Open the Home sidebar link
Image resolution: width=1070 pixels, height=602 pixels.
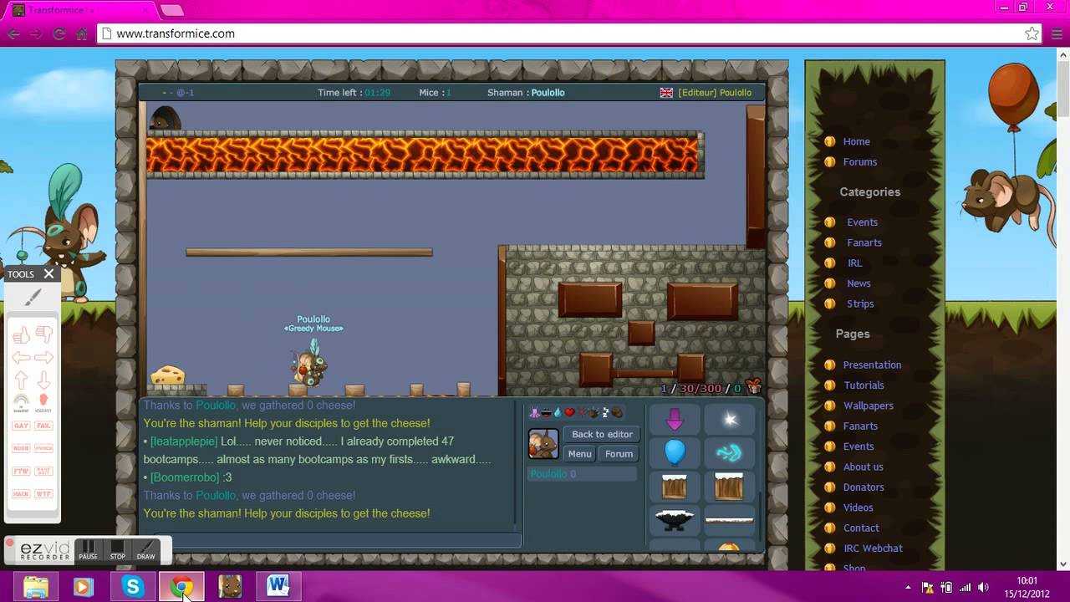[x=856, y=141]
